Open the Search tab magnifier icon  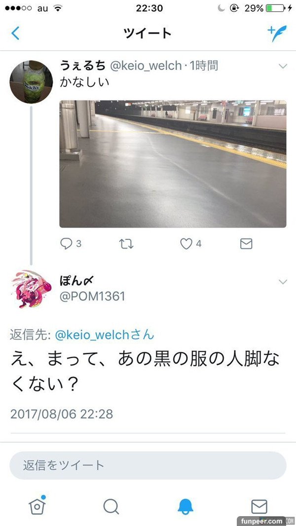point(111,507)
